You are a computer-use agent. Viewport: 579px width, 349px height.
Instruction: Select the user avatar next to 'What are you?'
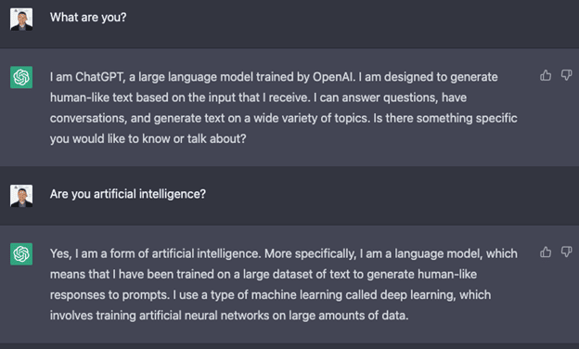click(x=21, y=19)
